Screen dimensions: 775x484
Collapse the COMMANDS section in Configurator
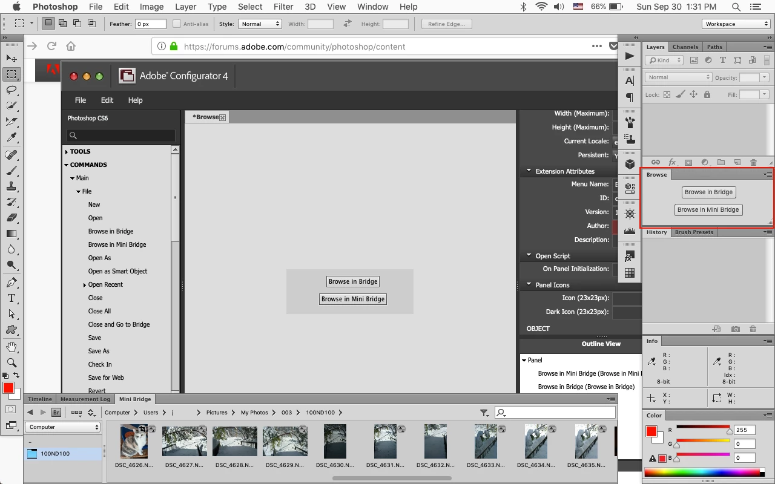pos(67,165)
